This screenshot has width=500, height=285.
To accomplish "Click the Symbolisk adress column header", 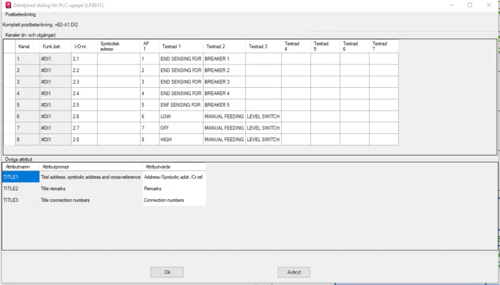I will [118, 46].
